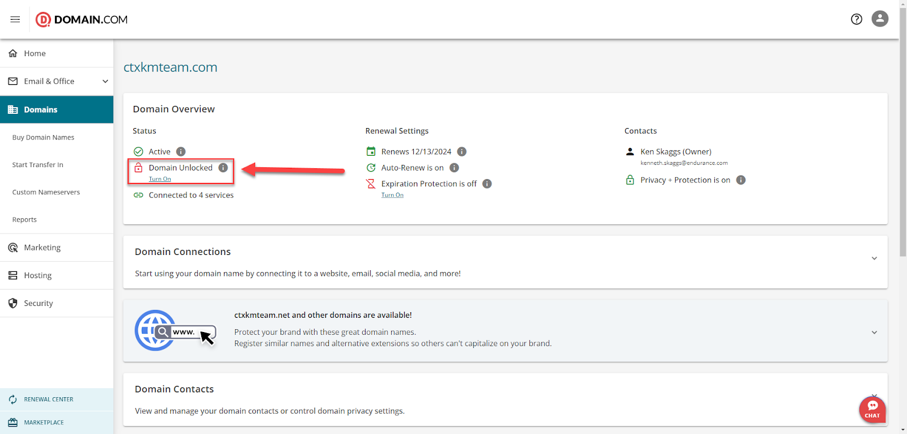Click the 'Expiration Protection is off' text
907x434 pixels.
coord(429,184)
